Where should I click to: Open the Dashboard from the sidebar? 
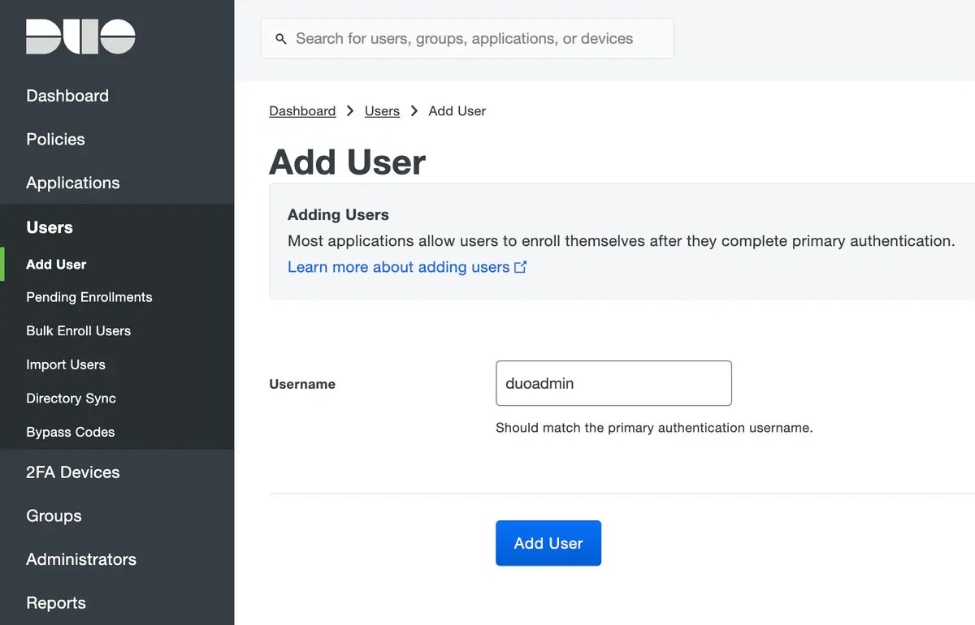67,95
